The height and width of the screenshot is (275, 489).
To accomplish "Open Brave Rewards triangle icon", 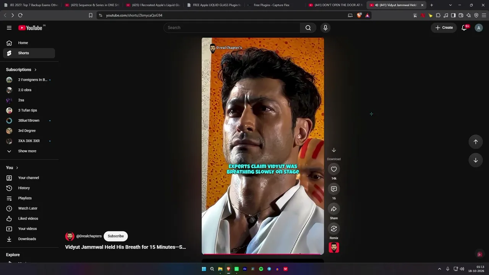I will point(367,15).
